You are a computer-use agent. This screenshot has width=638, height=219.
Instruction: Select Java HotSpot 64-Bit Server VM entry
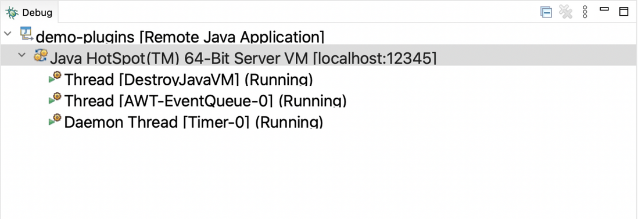pos(243,59)
